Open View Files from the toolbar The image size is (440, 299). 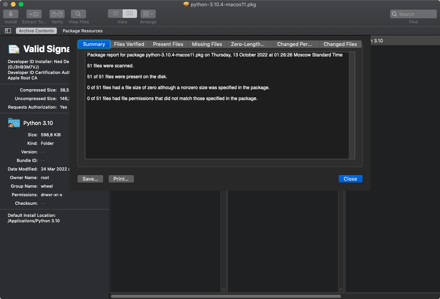point(79,14)
